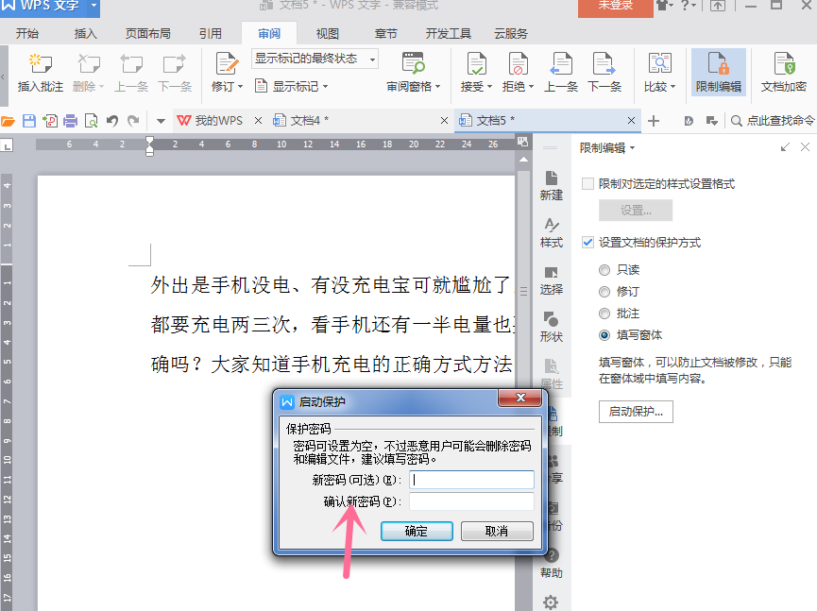Open the quick access toolbar customize arrow
The image size is (817, 611).
pyautogui.click(x=161, y=122)
